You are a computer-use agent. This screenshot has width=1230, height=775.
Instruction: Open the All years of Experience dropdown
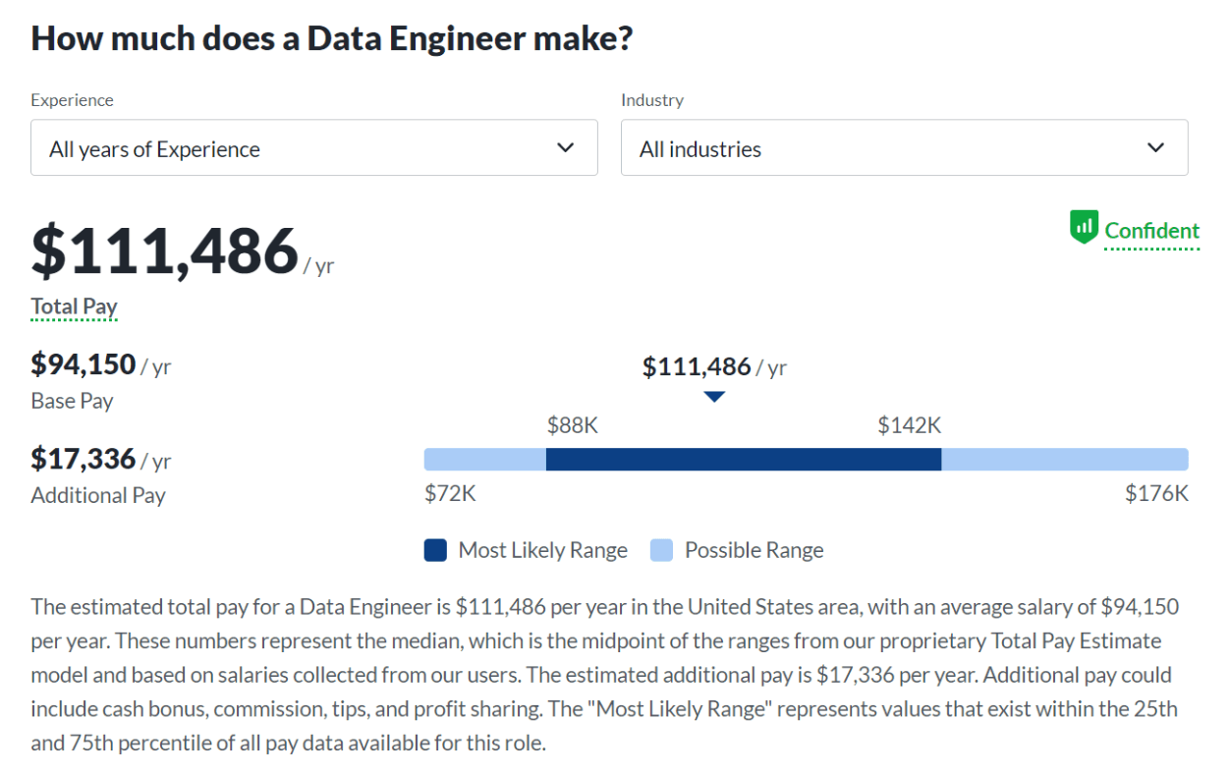(314, 147)
